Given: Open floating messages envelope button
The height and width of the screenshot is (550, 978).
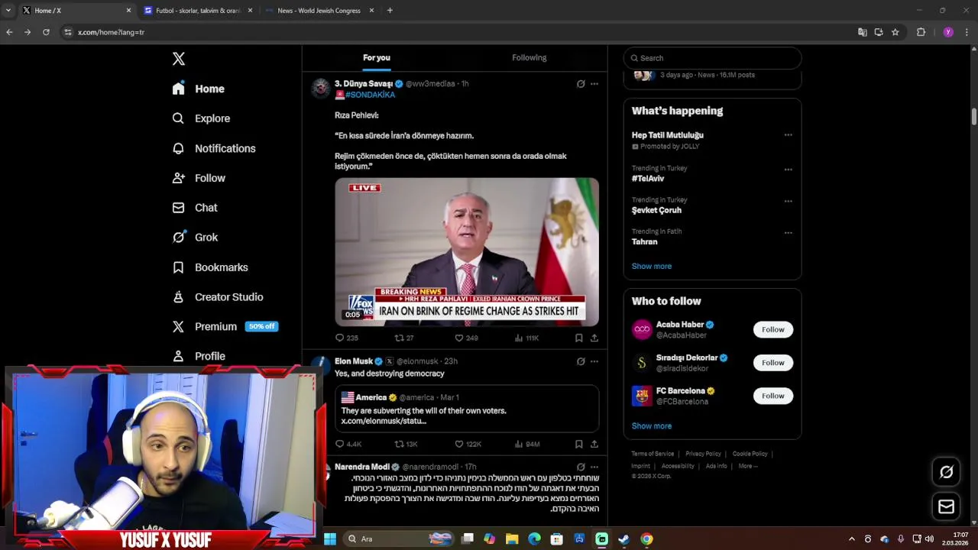Looking at the screenshot, I should (946, 506).
